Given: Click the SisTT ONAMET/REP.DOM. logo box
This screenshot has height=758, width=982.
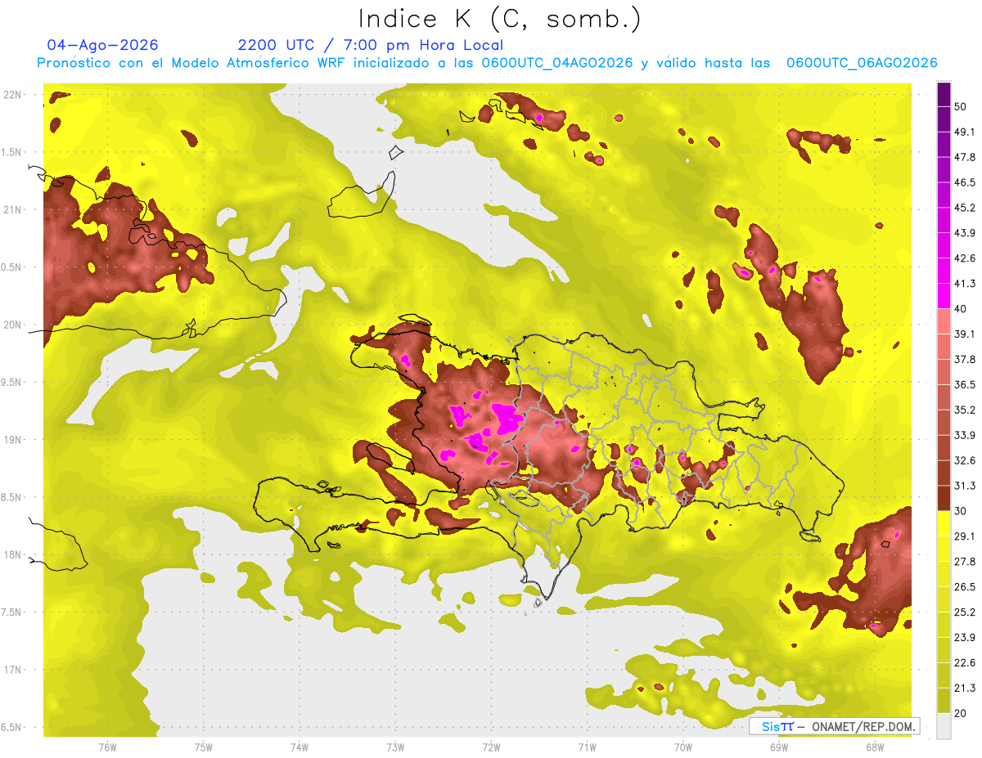Looking at the screenshot, I should click(x=834, y=726).
